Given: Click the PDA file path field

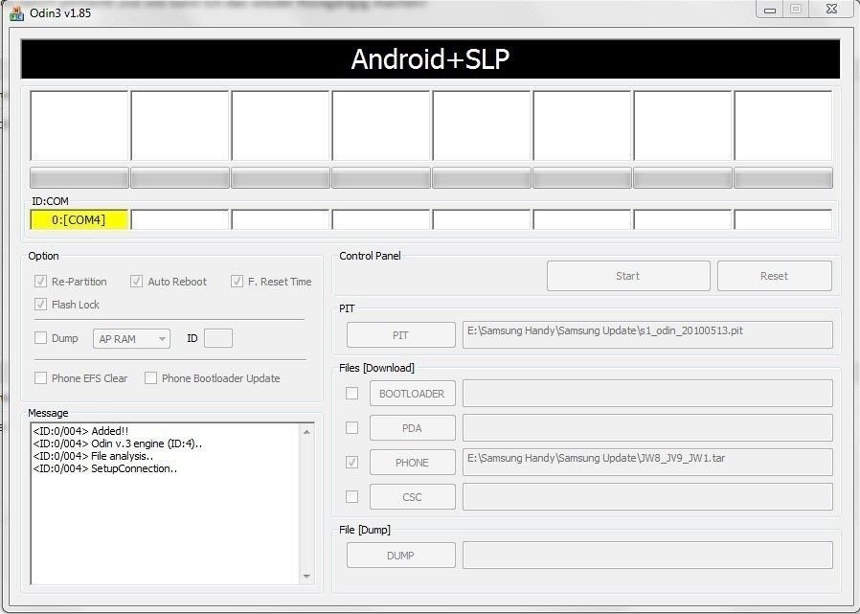Looking at the screenshot, I should (647, 428).
